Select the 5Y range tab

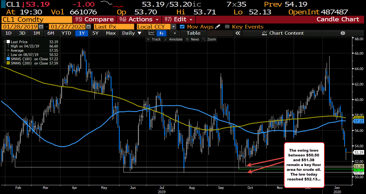click(95, 33)
